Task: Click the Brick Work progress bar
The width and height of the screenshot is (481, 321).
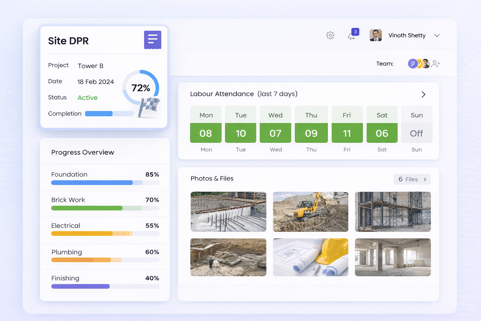Action: (105, 208)
